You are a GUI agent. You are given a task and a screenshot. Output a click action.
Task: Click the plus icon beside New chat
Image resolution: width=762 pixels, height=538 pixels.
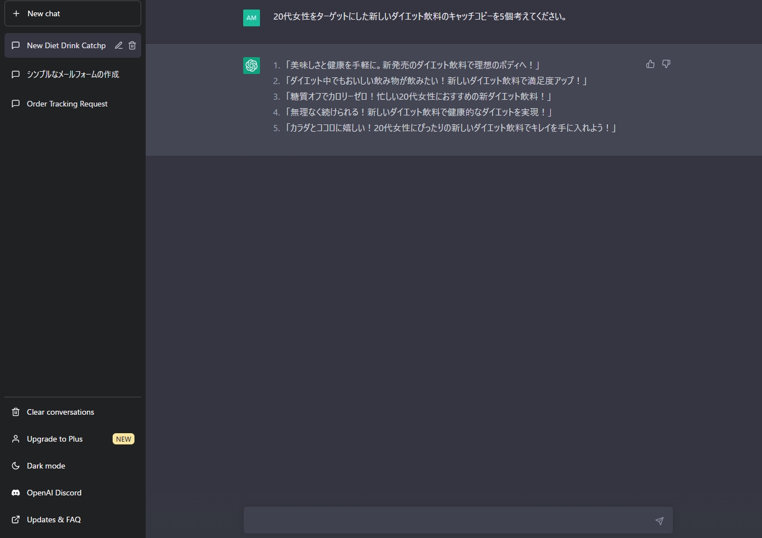click(x=16, y=13)
